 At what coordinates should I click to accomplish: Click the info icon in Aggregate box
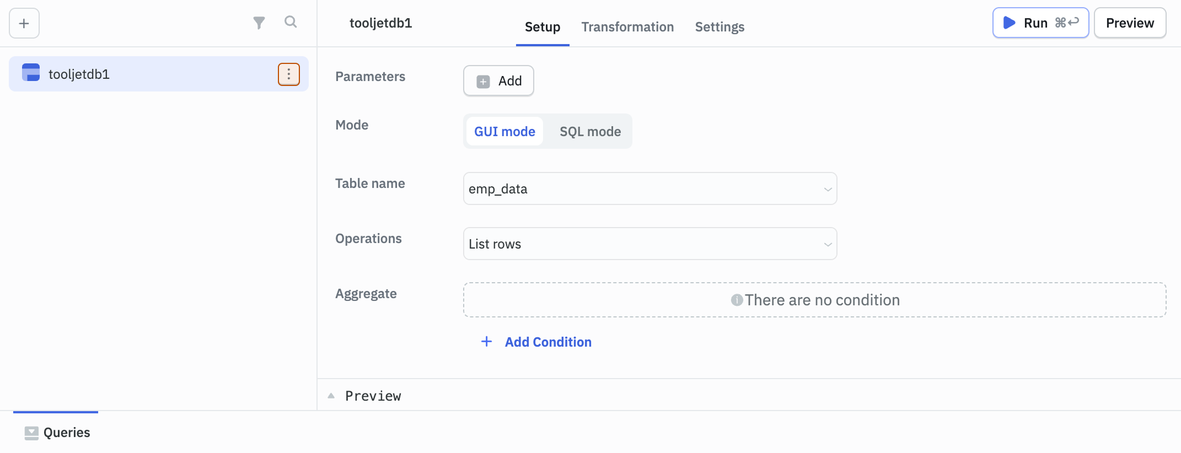click(737, 300)
